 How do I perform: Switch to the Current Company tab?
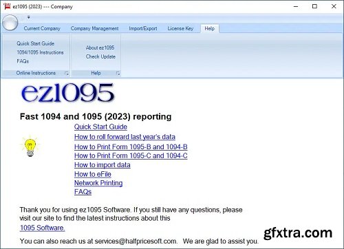[x=42, y=28]
